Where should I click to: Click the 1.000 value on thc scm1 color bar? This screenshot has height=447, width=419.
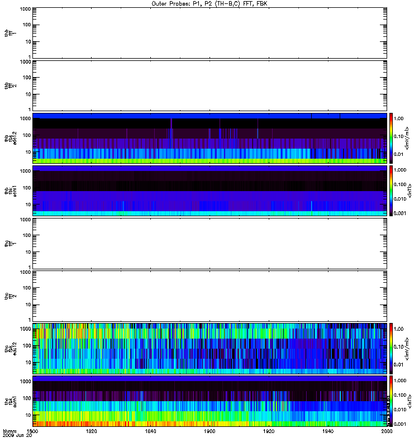point(400,381)
